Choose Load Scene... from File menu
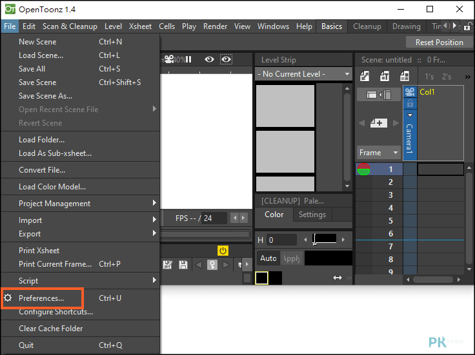This screenshot has height=355, width=475. tap(80, 55)
